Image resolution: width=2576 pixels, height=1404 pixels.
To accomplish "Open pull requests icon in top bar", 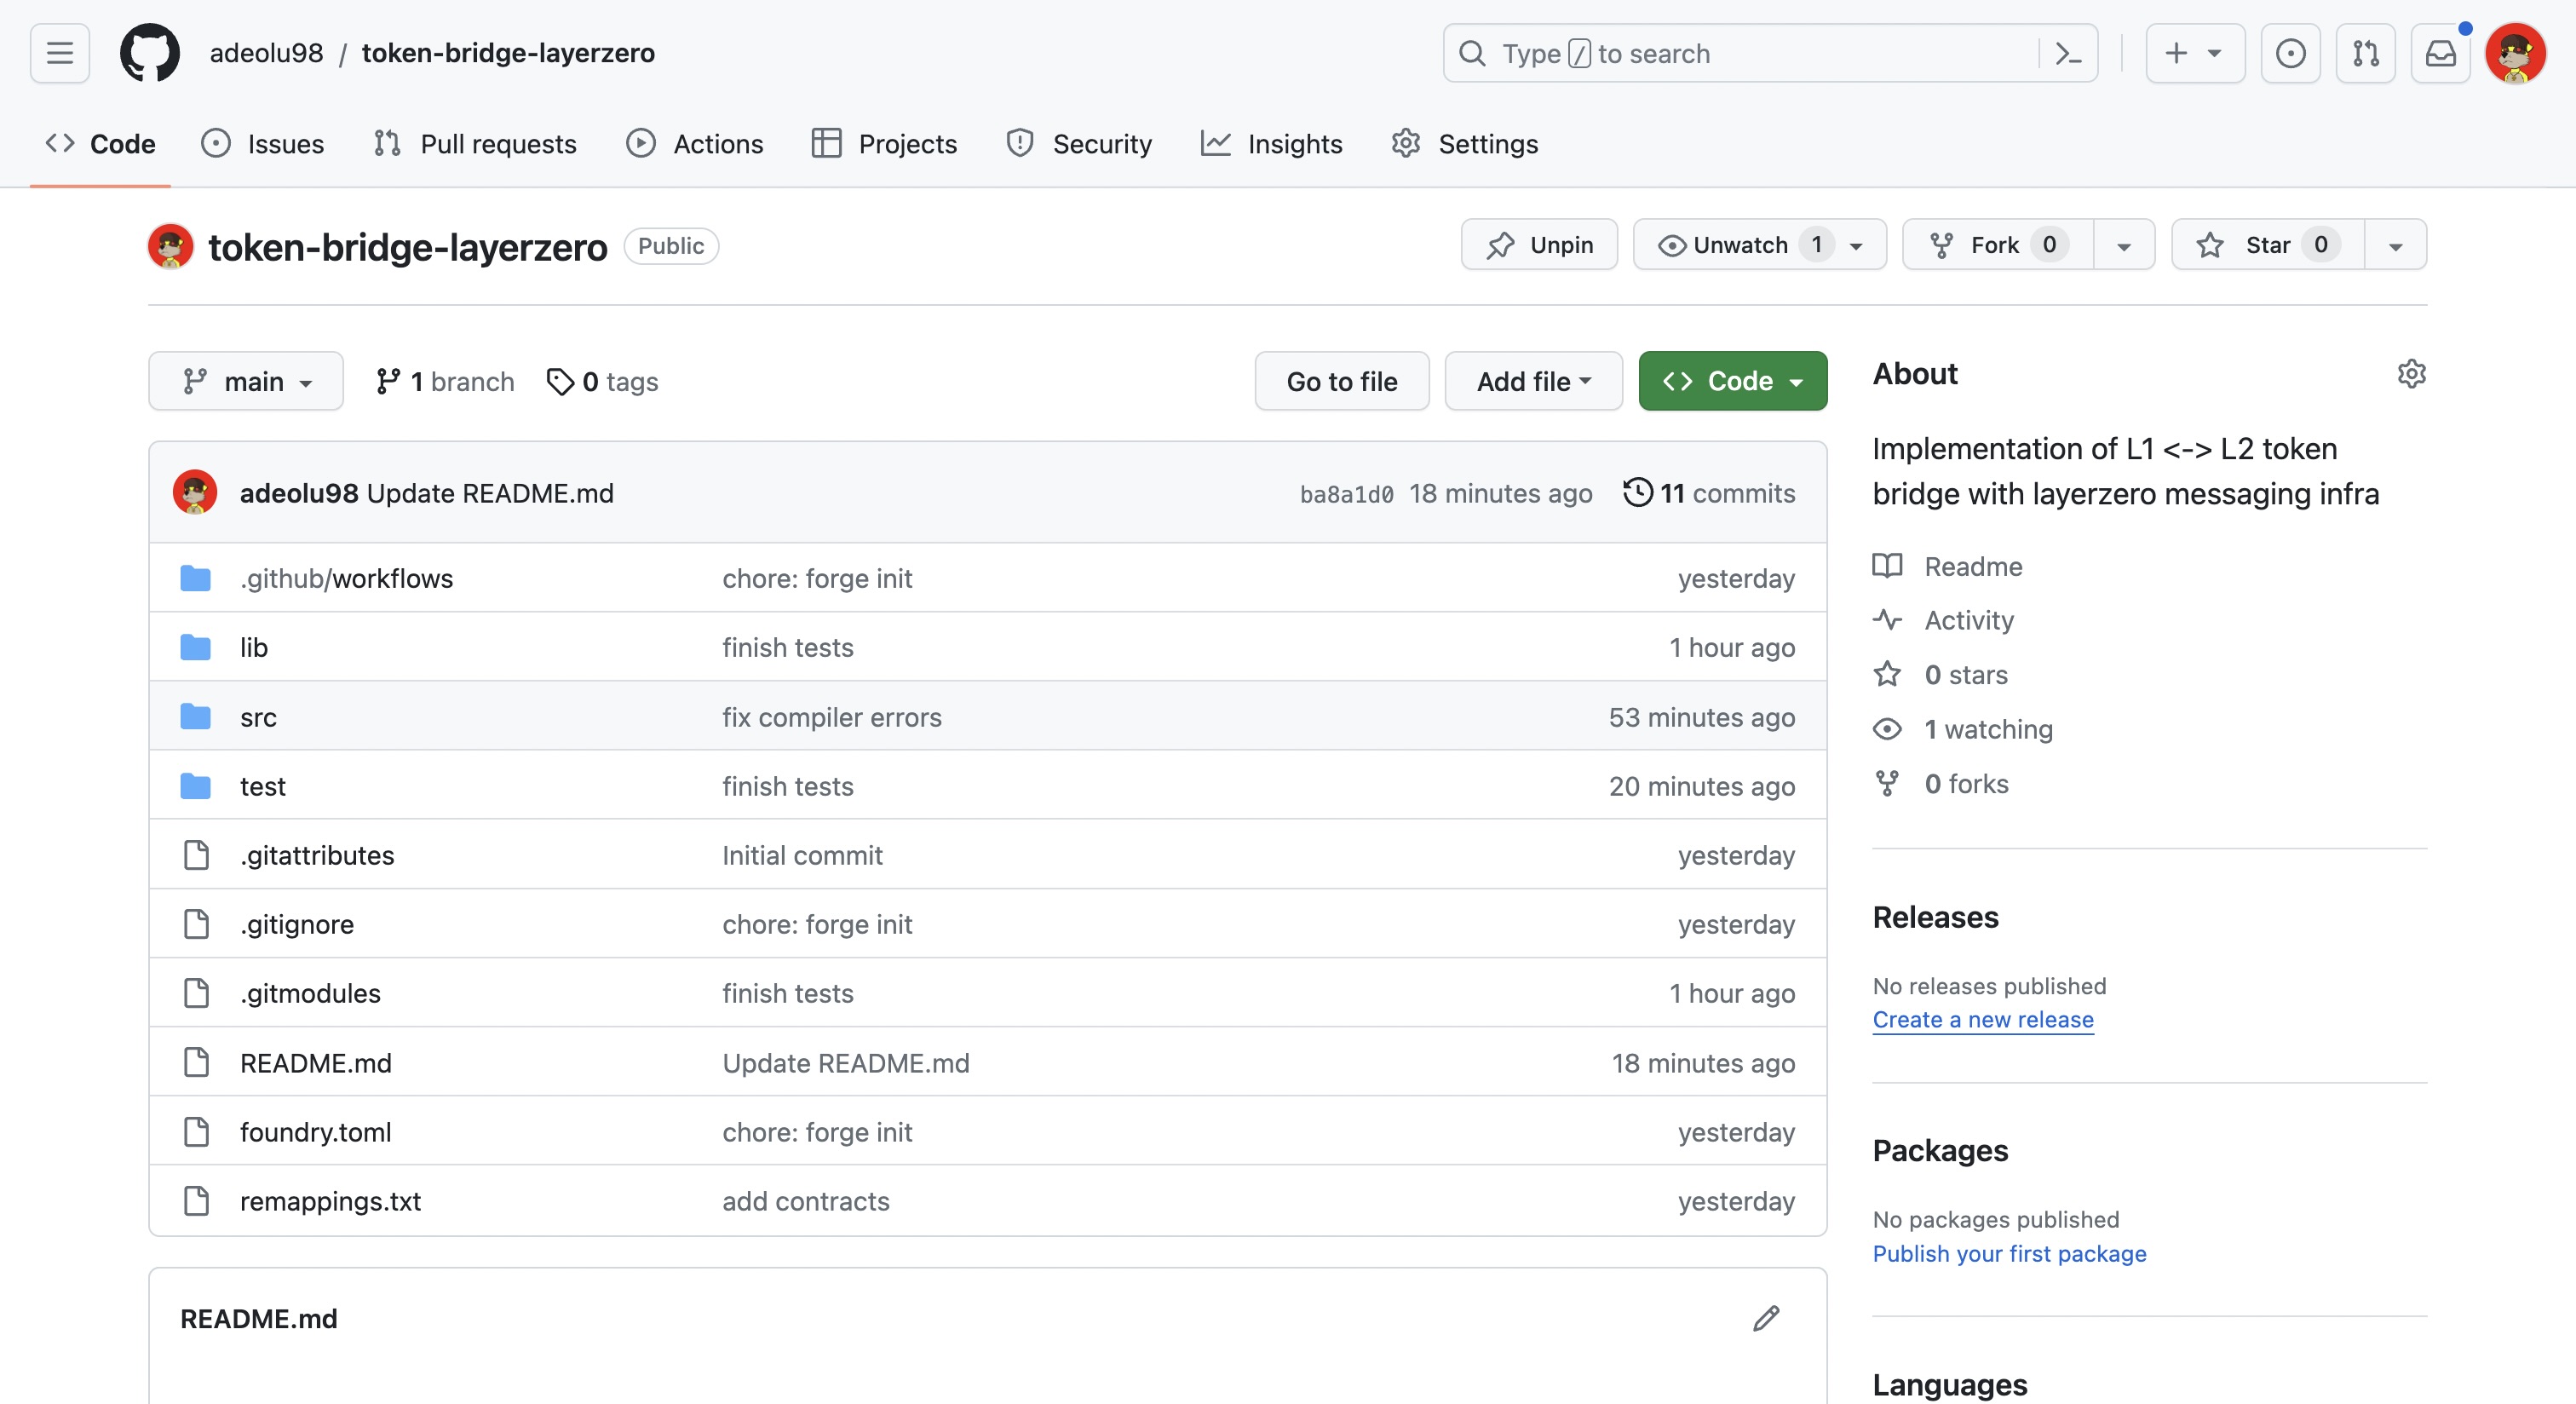I will pos(2365,53).
